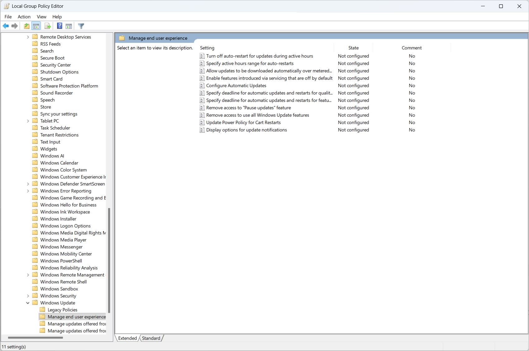Switch to the Standard tab
The height and width of the screenshot is (351, 529).
click(151, 338)
